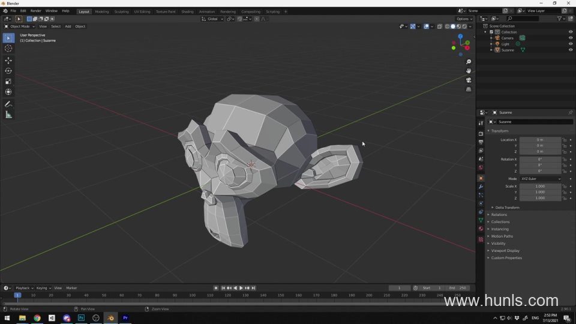Click the pan view hand icon
576x324 pixels.
coord(469,71)
